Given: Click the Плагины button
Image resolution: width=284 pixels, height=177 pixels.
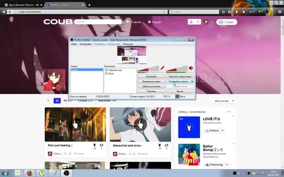Looking at the screenshot, I should pos(151,91).
